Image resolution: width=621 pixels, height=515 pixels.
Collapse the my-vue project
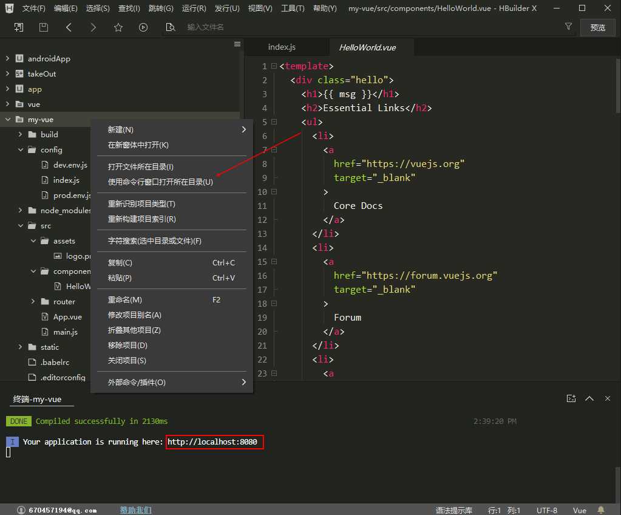[x=7, y=119]
